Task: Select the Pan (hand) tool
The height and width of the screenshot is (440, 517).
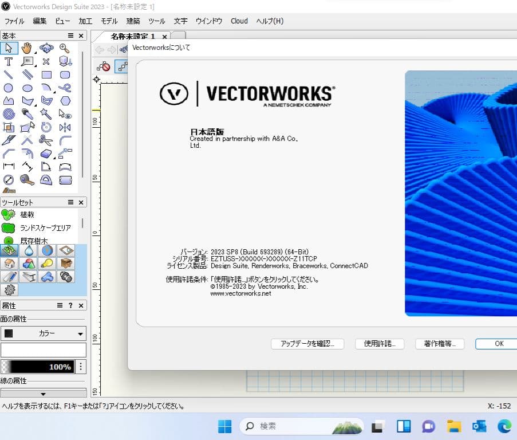Action: [x=26, y=48]
